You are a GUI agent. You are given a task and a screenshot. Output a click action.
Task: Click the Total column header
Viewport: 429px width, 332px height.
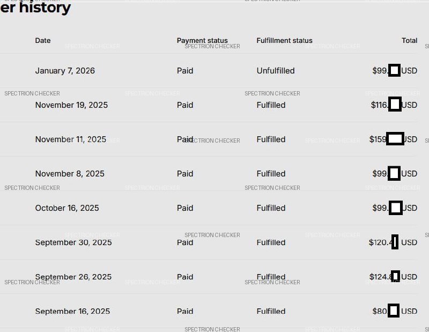click(x=409, y=41)
